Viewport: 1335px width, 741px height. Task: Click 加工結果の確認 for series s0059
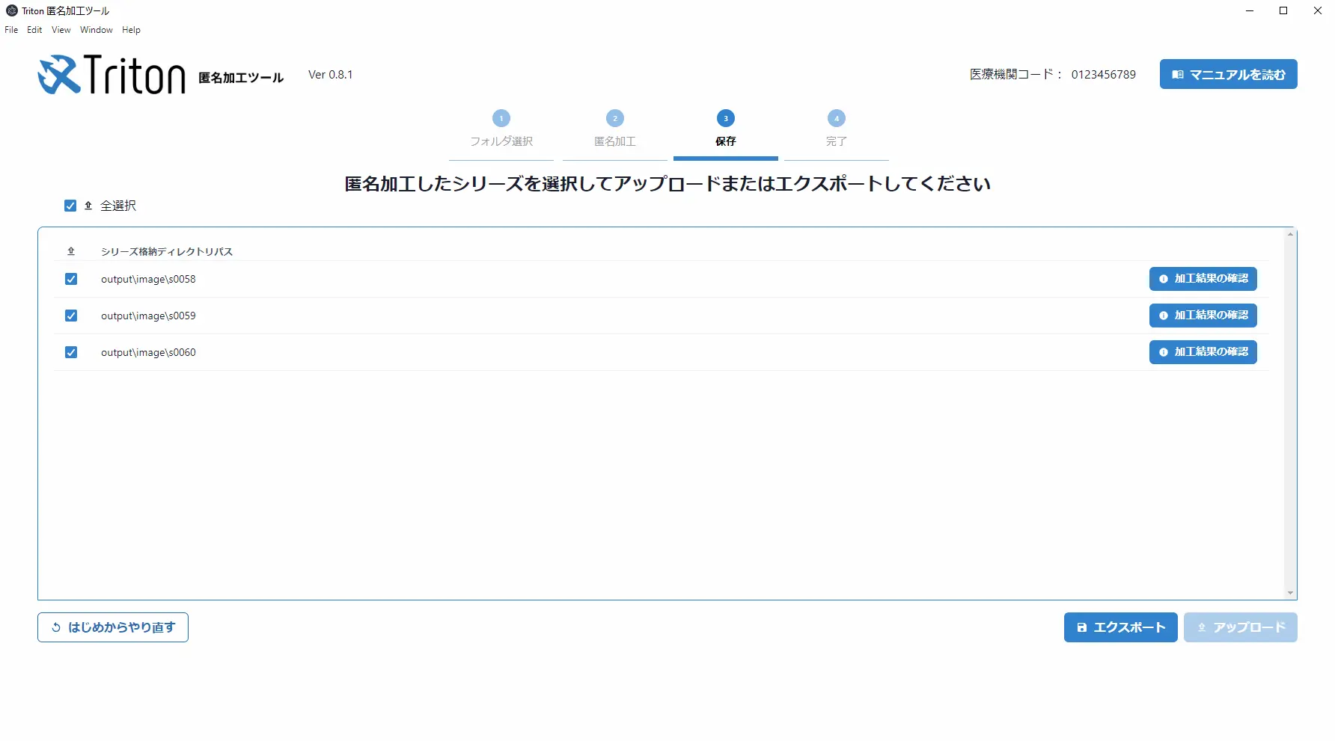tap(1203, 315)
